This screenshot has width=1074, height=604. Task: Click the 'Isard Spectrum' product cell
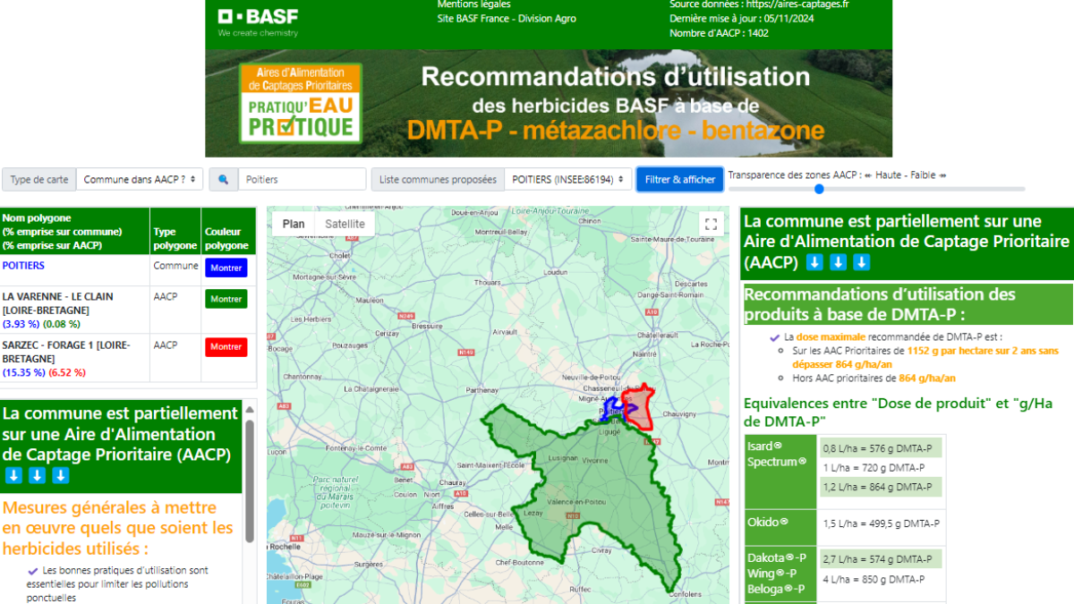(x=780, y=472)
